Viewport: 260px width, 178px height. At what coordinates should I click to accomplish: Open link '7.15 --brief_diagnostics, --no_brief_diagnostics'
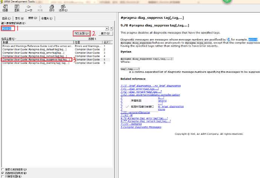pos(151,86)
